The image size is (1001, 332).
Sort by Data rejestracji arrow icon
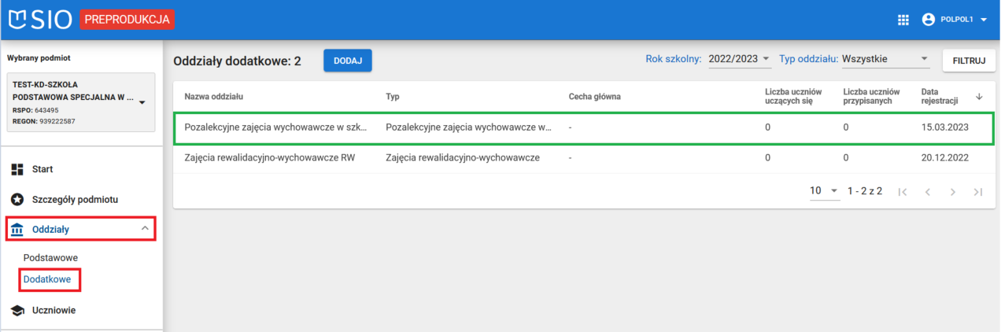[979, 96]
